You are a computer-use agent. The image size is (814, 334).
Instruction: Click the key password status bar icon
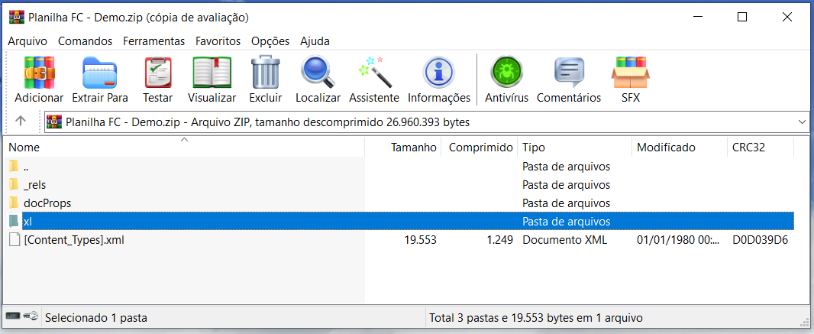31,316
